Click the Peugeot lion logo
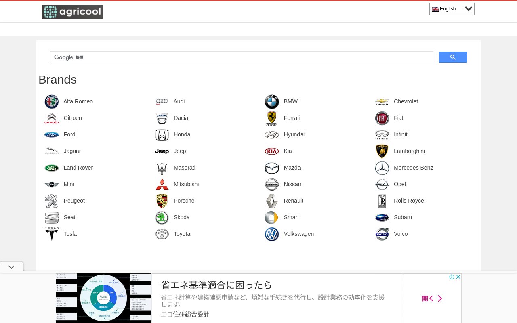The height and width of the screenshot is (323, 517). [x=52, y=201]
